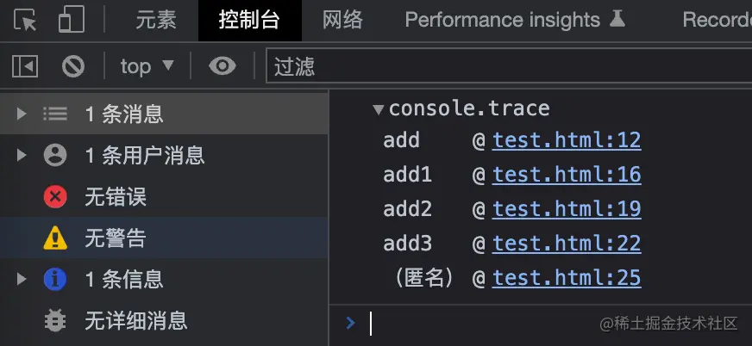This screenshot has width=752, height=346.
Task: Toggle the device toolbar icon
Action: (72, 20)
